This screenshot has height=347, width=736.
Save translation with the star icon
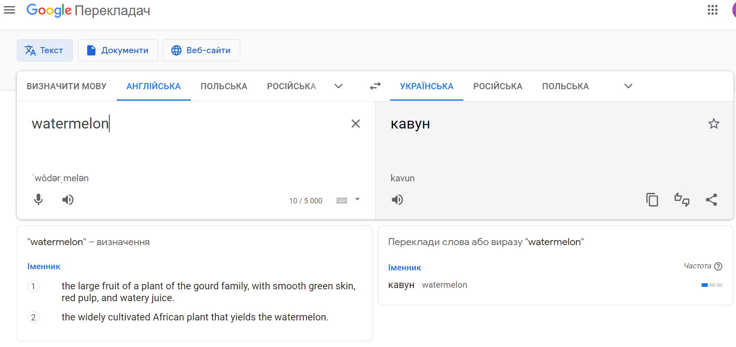713,124
